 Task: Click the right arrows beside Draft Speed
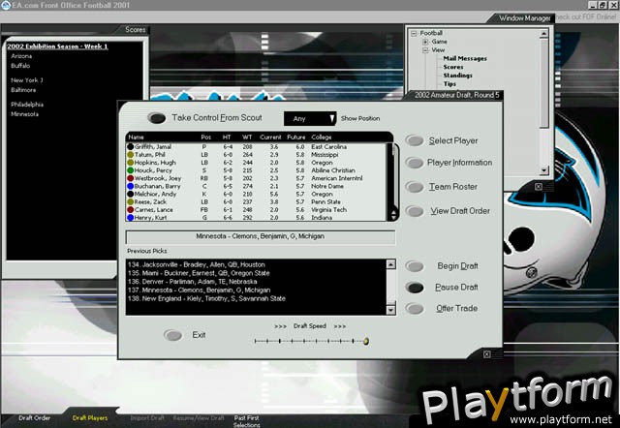pyautogui.click(x=340, y=326)
